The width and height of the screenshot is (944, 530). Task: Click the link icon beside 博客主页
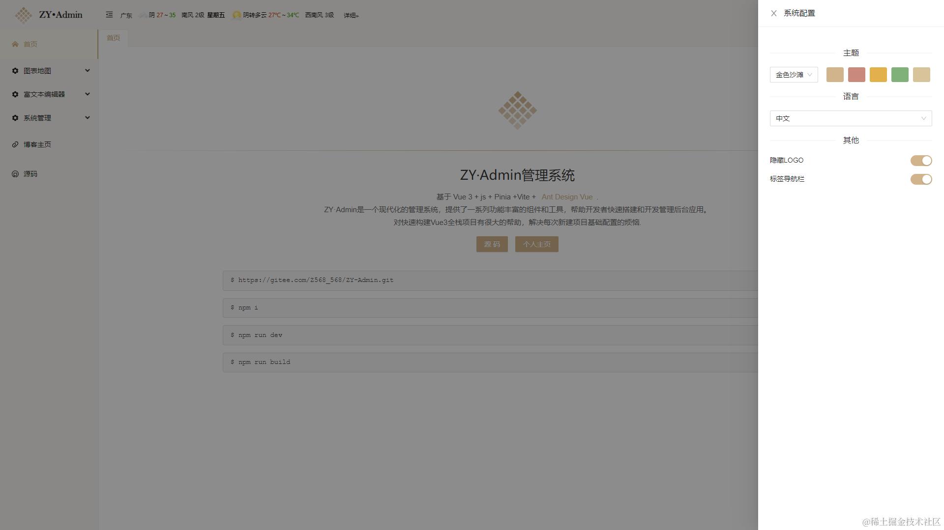point(14,144)
